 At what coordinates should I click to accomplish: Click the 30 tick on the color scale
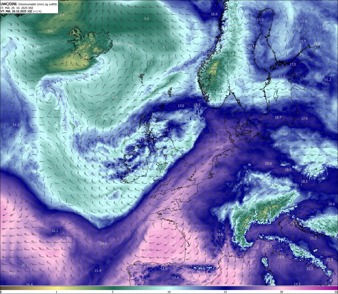[x=281, y=292]
